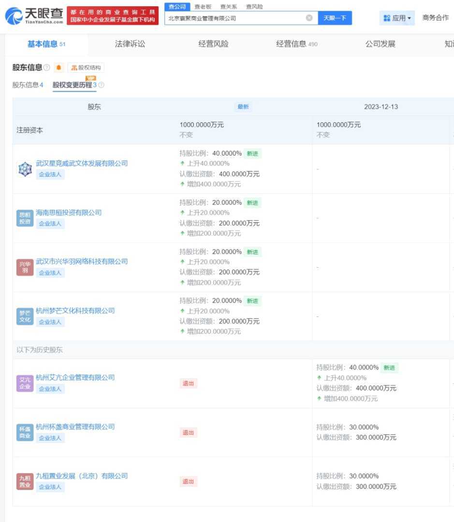The height and width of the screenshot is (522, 454).
Task: Click the help icon beside 股东信息
Action: click(x=47, y=68)
